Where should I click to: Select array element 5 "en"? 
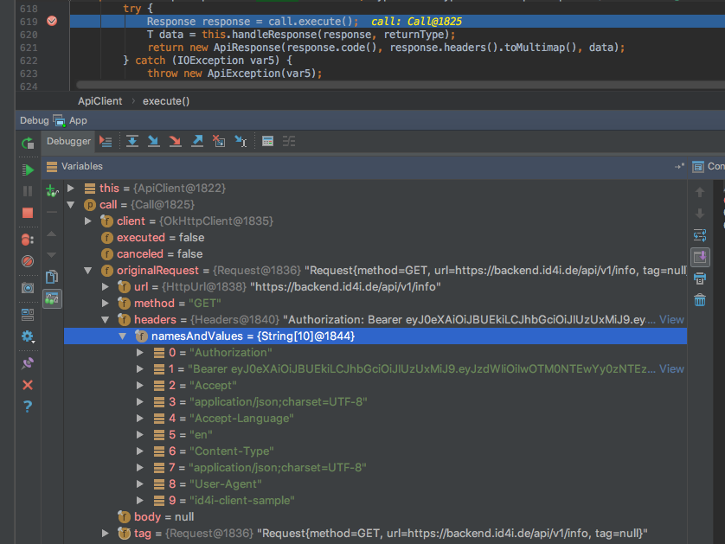[375, 435]
